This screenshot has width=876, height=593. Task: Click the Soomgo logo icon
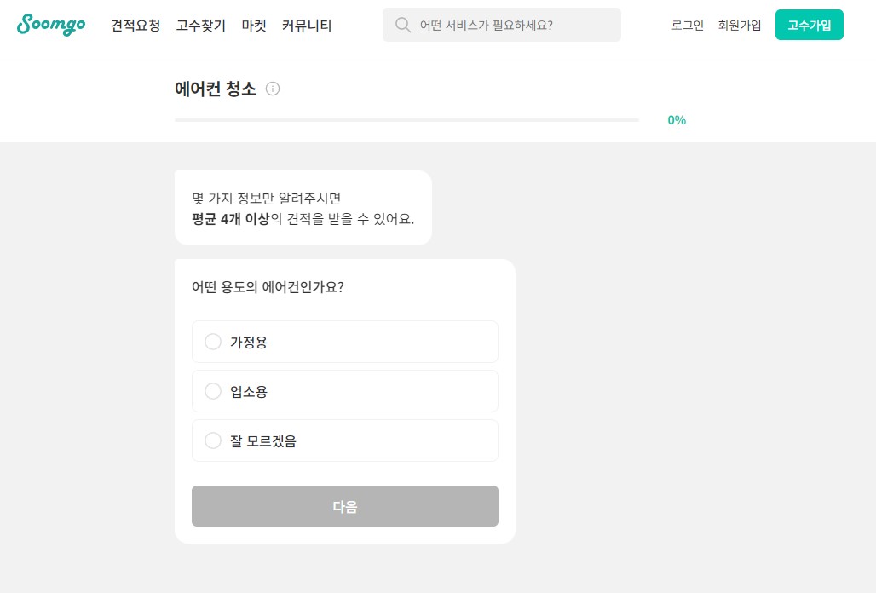tap(50, 26)
